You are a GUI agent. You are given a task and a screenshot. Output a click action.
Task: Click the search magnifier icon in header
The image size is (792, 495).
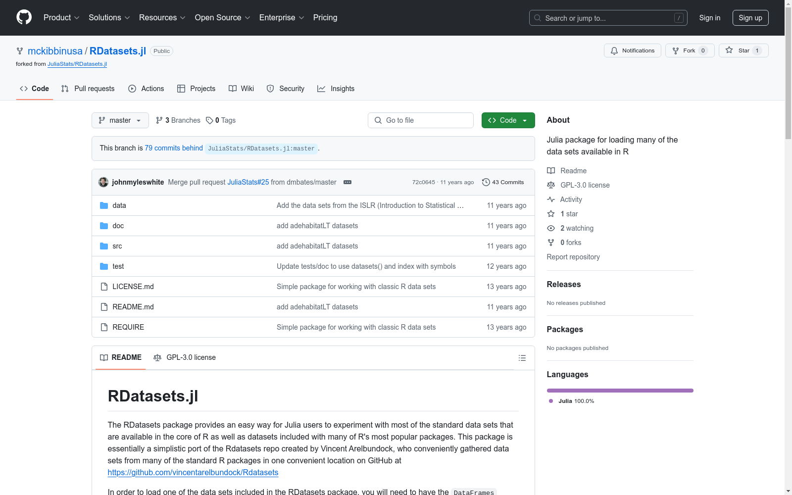[x=538, y=18]
